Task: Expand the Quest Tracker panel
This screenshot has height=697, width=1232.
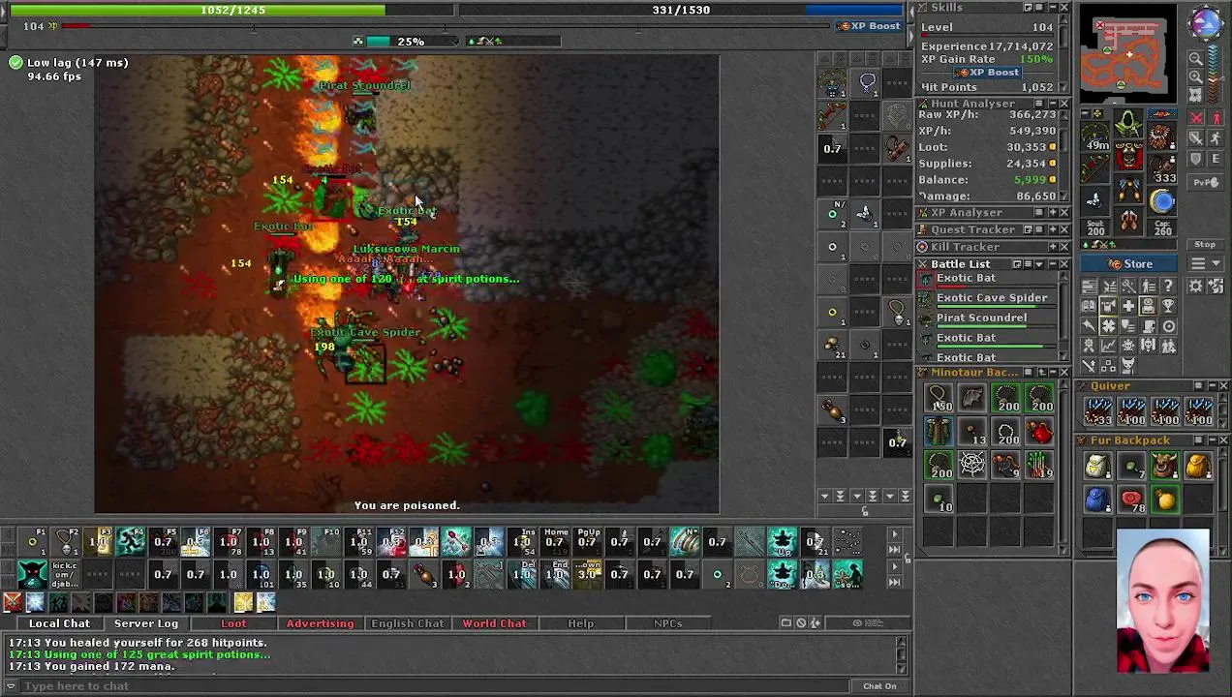Action: point(1052,229)
